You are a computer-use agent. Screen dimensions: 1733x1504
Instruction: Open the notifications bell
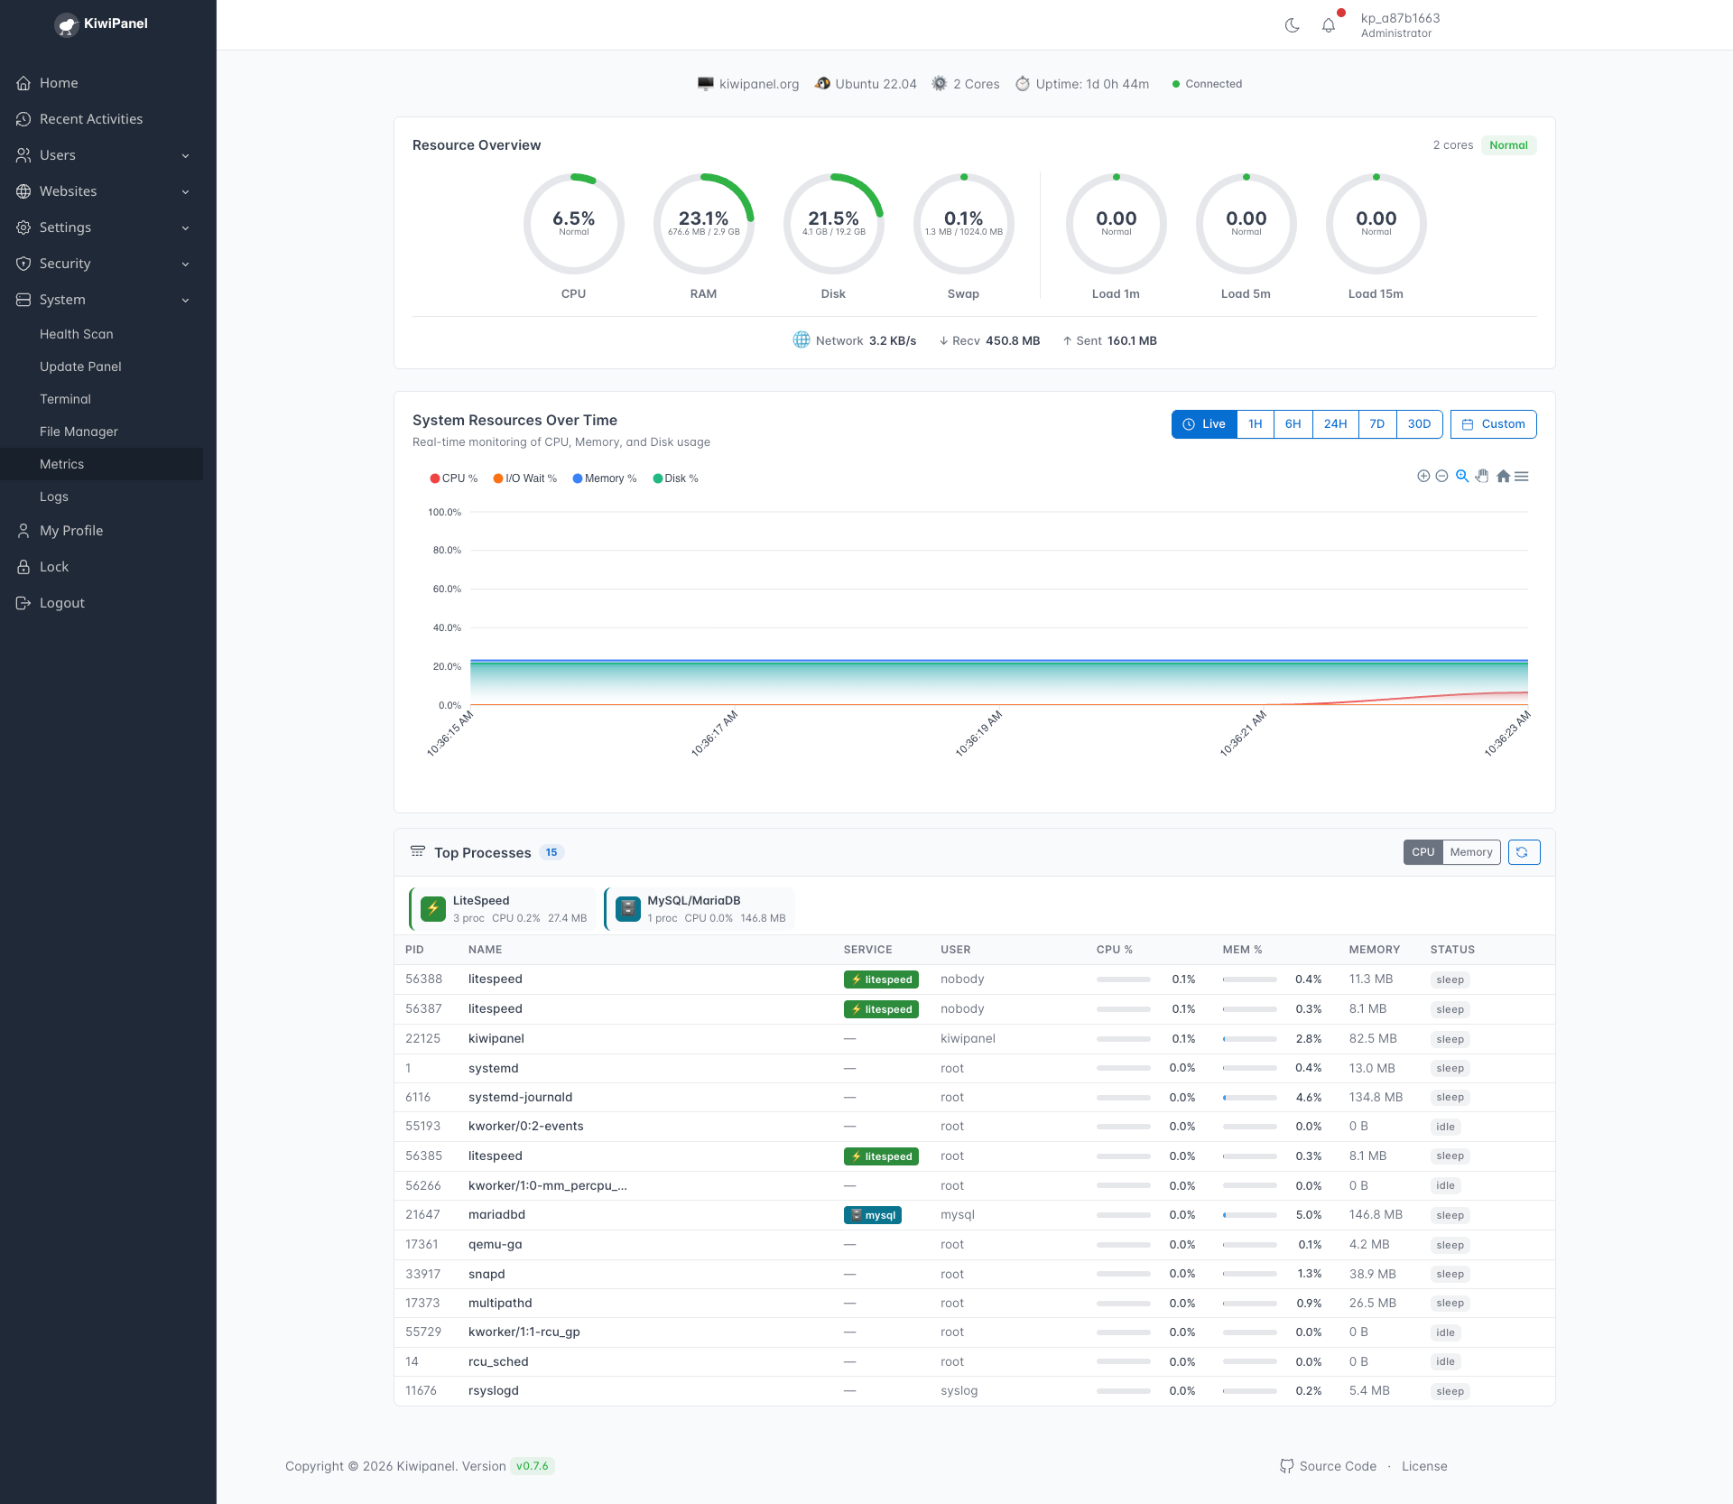(1328, 25)
